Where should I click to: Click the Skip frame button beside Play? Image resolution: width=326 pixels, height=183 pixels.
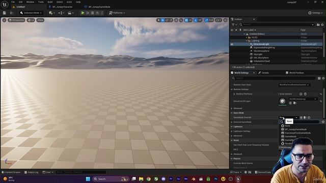pos(88,13)
